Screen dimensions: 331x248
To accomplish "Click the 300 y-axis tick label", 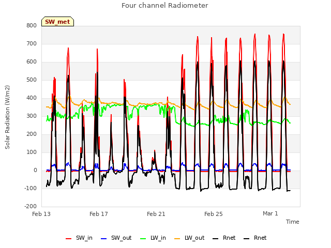I will coord(32,116).
